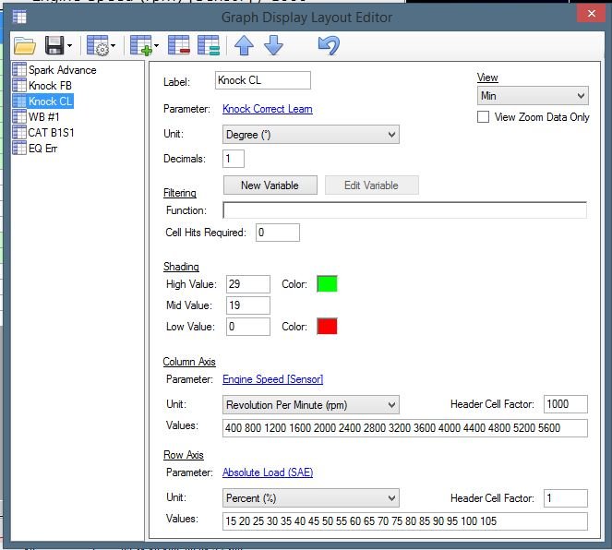Select Knock CL in table list
This screenshot has height=550, width=612.
(x=50, y=102)
